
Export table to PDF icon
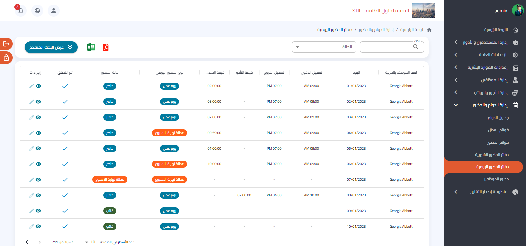pos(106,47)
